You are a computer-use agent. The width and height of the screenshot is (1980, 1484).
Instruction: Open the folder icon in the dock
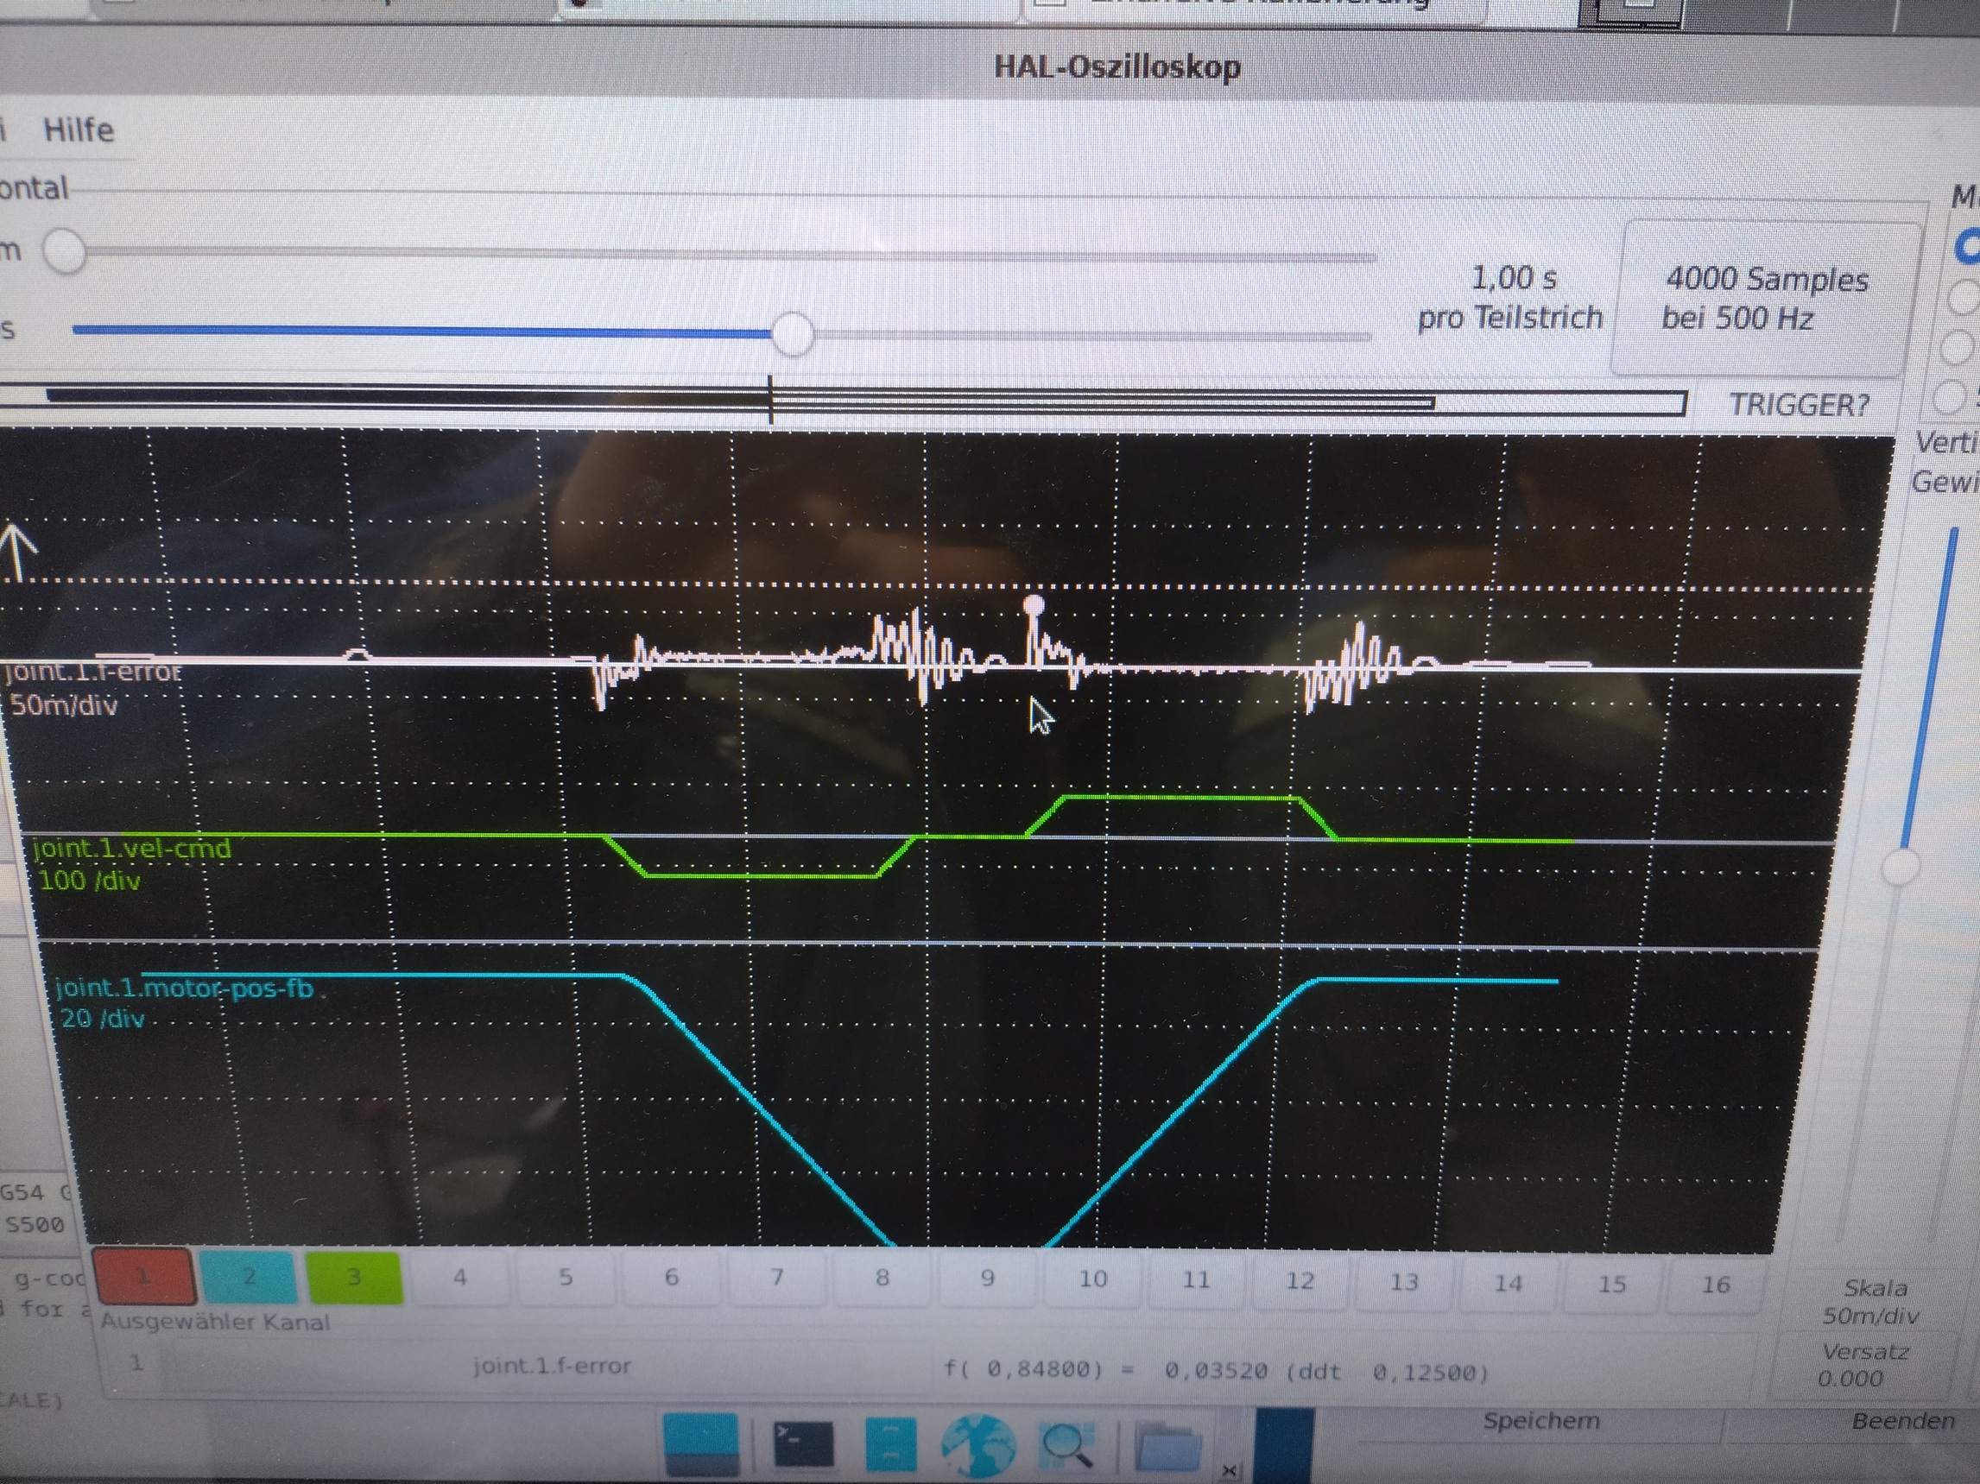(x=1167, y=1445)
